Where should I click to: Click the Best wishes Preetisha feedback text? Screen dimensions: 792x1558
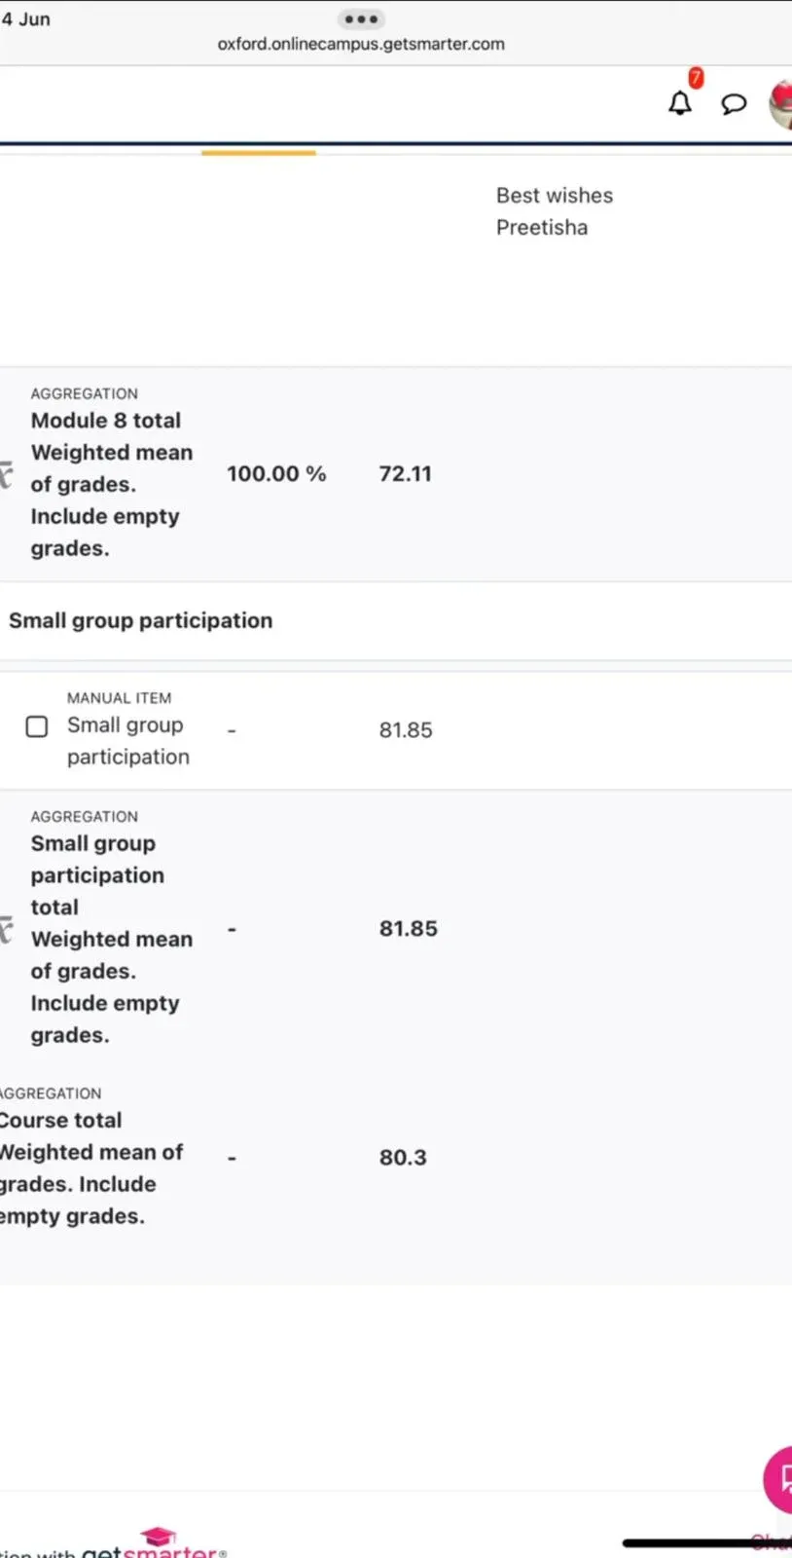coord(554,211)
